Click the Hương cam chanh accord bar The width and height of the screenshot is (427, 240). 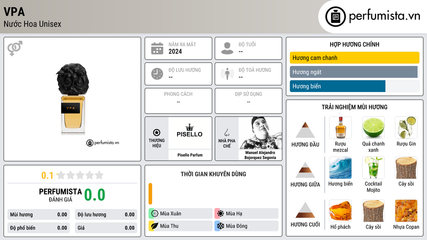click(354, 57)
